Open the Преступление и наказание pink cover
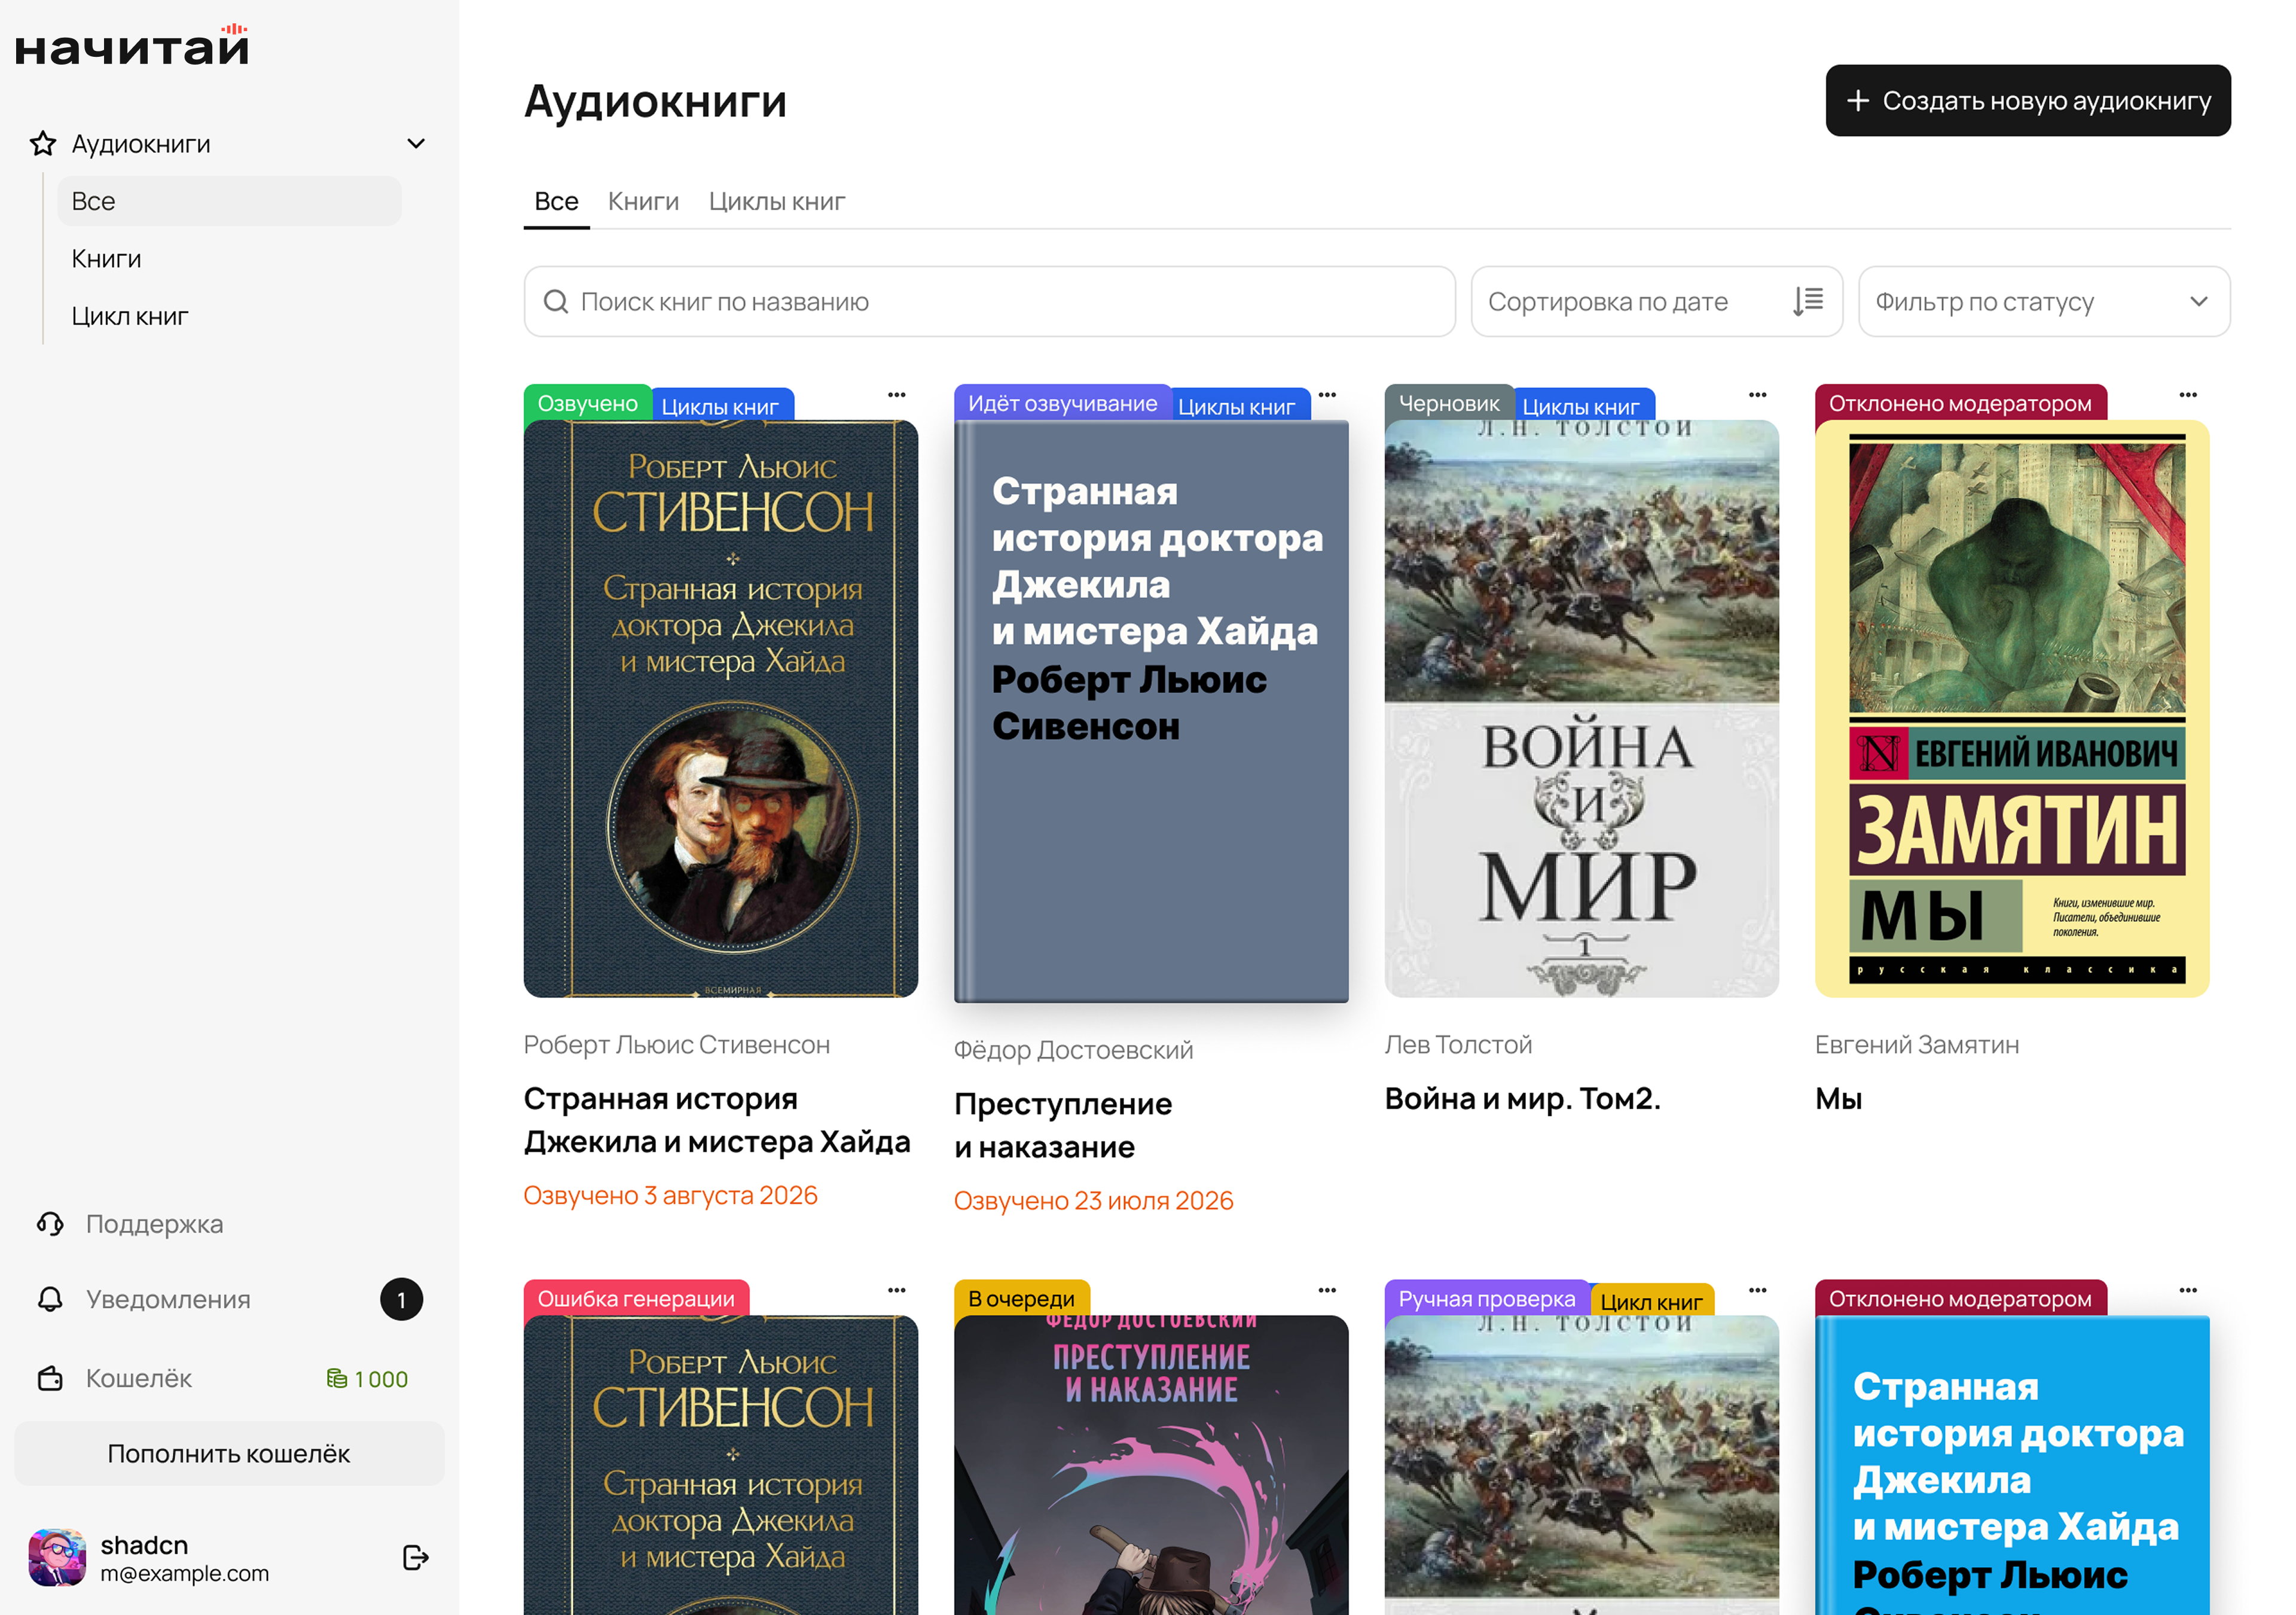2296x1615 pixels. click(x=1151, y=1465)
